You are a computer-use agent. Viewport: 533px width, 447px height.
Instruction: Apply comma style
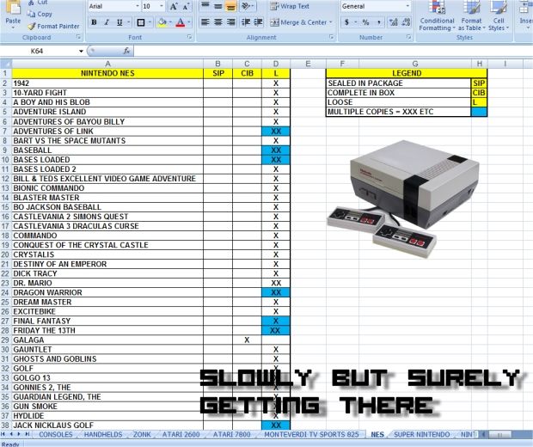point(378,22)
